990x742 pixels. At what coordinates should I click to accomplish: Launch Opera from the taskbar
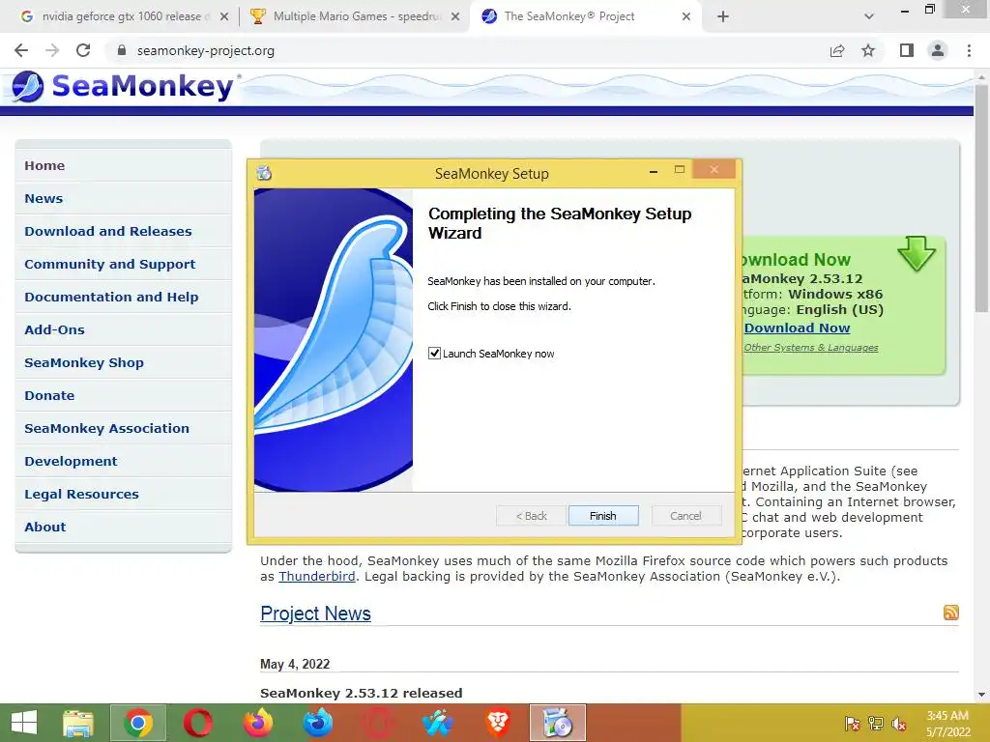(x=197, y=723)
